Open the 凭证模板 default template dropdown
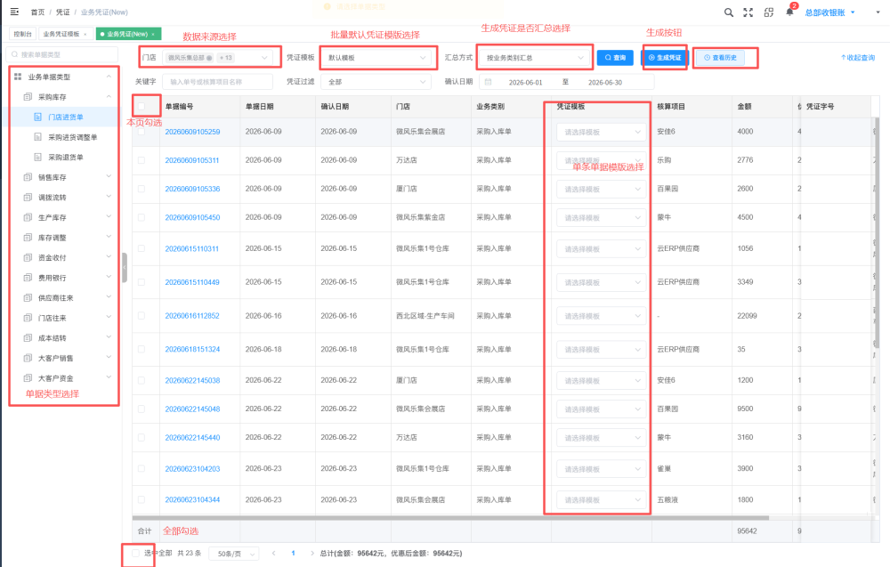Image resolution: width=890 pixels, height=567 pixels. click(376, 57)
